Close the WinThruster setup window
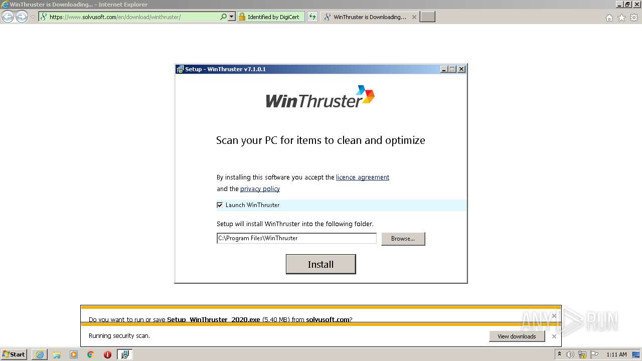642x361 pixels. pyautogui.click(x=461, y=69)
